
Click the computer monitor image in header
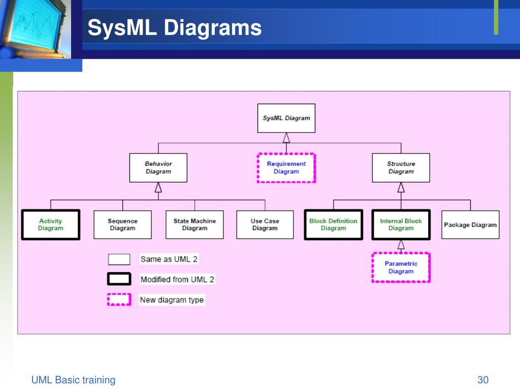click(x=36, y=29)
